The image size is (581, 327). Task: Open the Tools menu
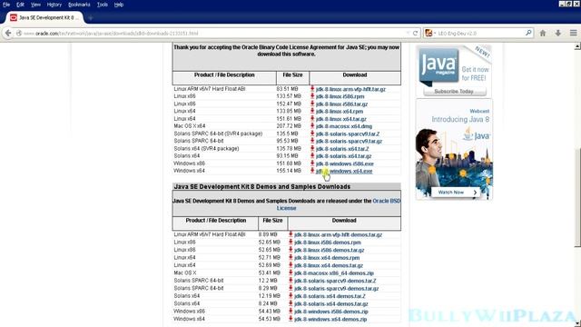tap(103, 5)
